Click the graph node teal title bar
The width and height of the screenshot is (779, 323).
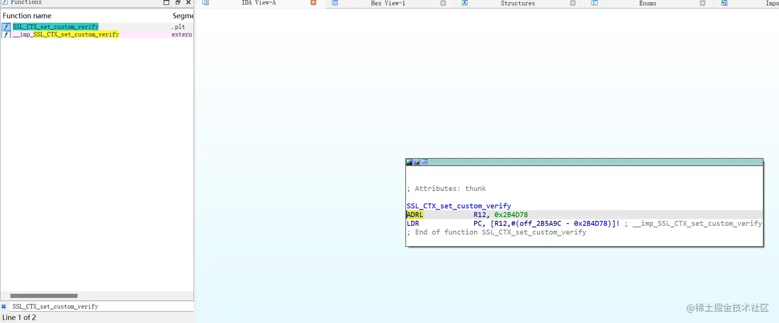584,162
